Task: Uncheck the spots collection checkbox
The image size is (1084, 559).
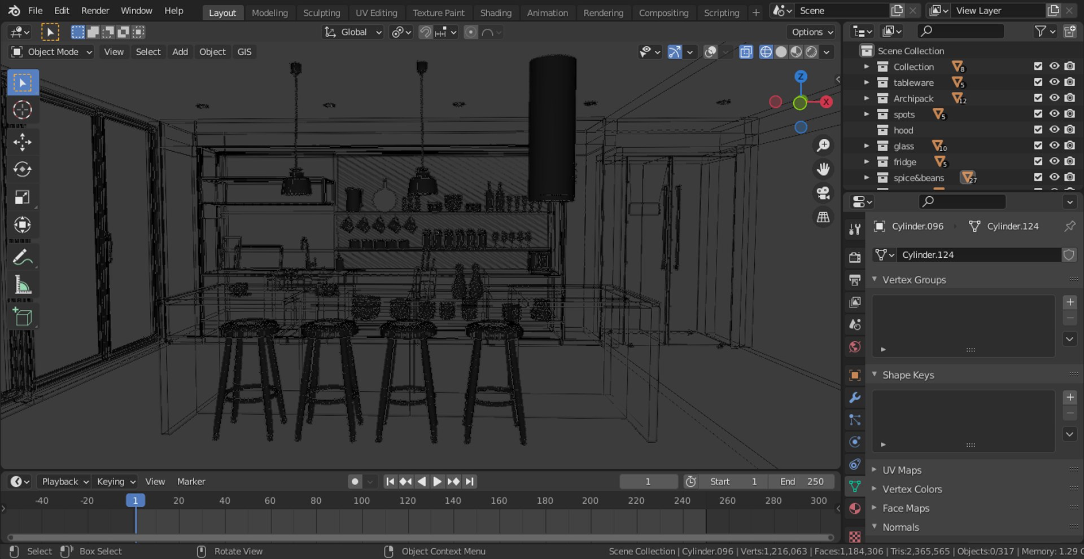Action: coord(1038,114)
